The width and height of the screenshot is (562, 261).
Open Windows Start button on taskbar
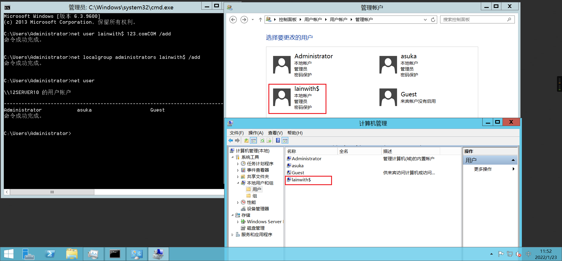8,254
